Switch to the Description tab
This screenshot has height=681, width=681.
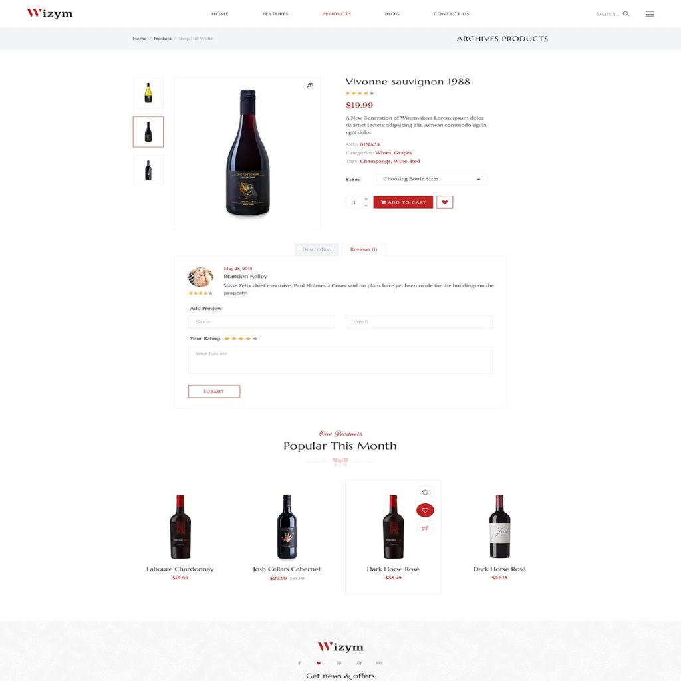point(317,249)
